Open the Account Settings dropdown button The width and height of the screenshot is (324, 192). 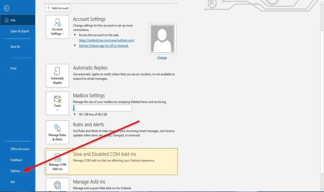(x=57, y=27)
